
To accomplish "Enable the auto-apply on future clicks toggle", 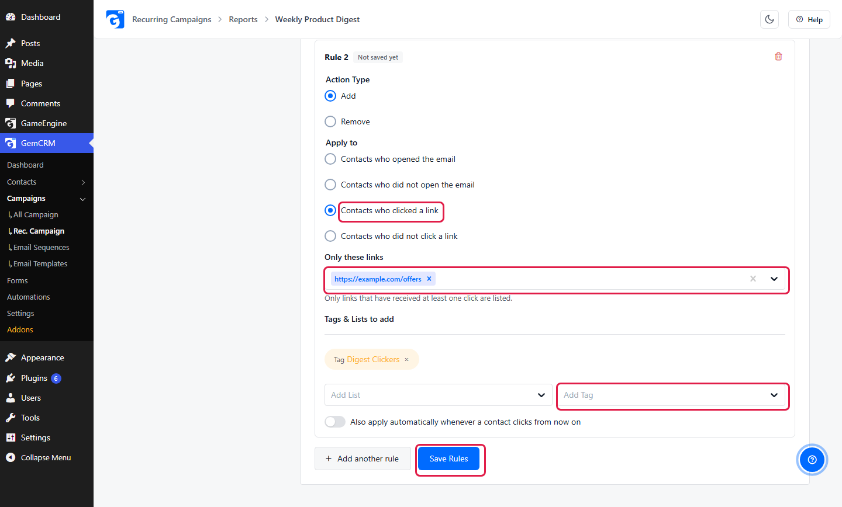I will (x=335, y=422).
